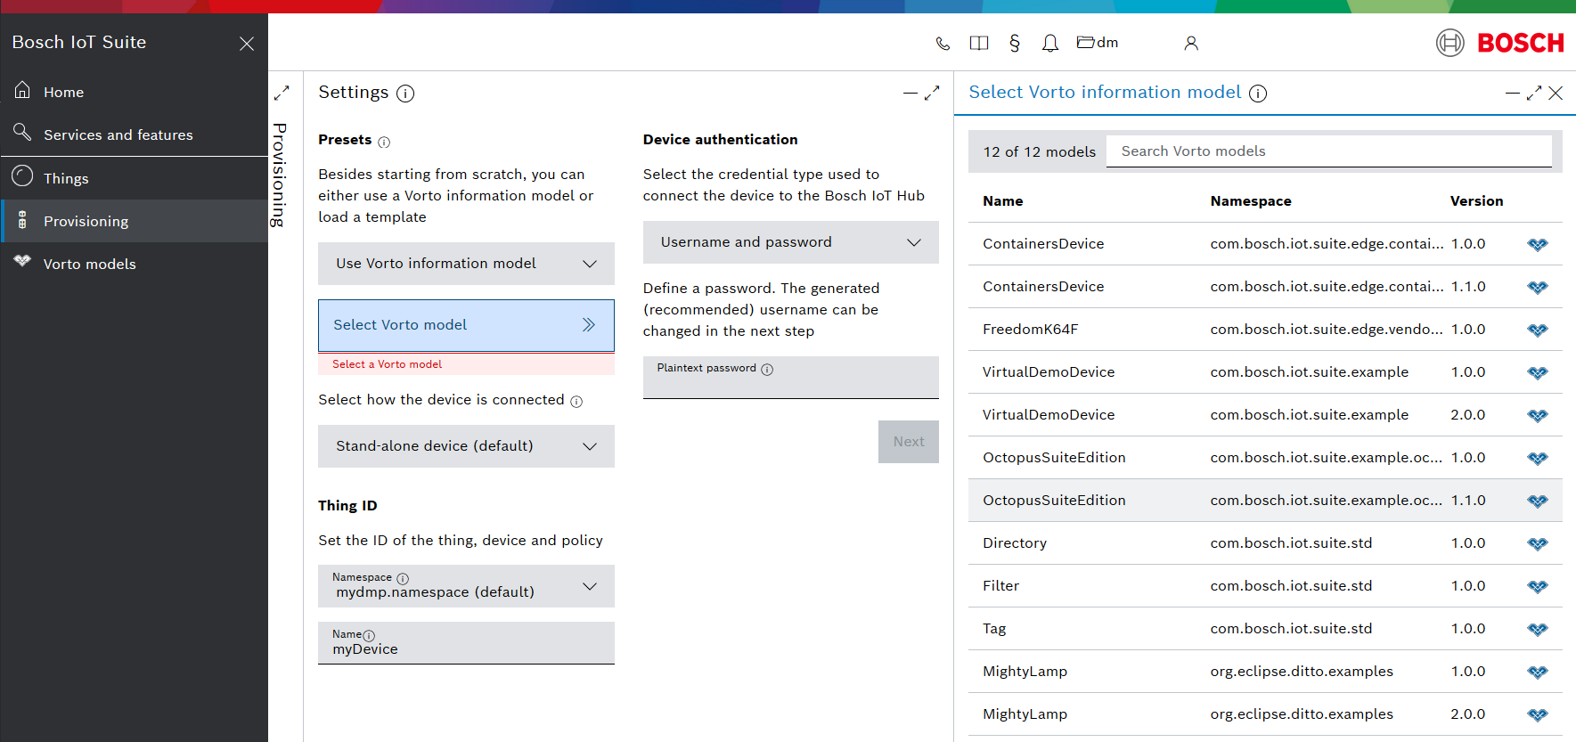Show info for Namespace field

point(403,578)
